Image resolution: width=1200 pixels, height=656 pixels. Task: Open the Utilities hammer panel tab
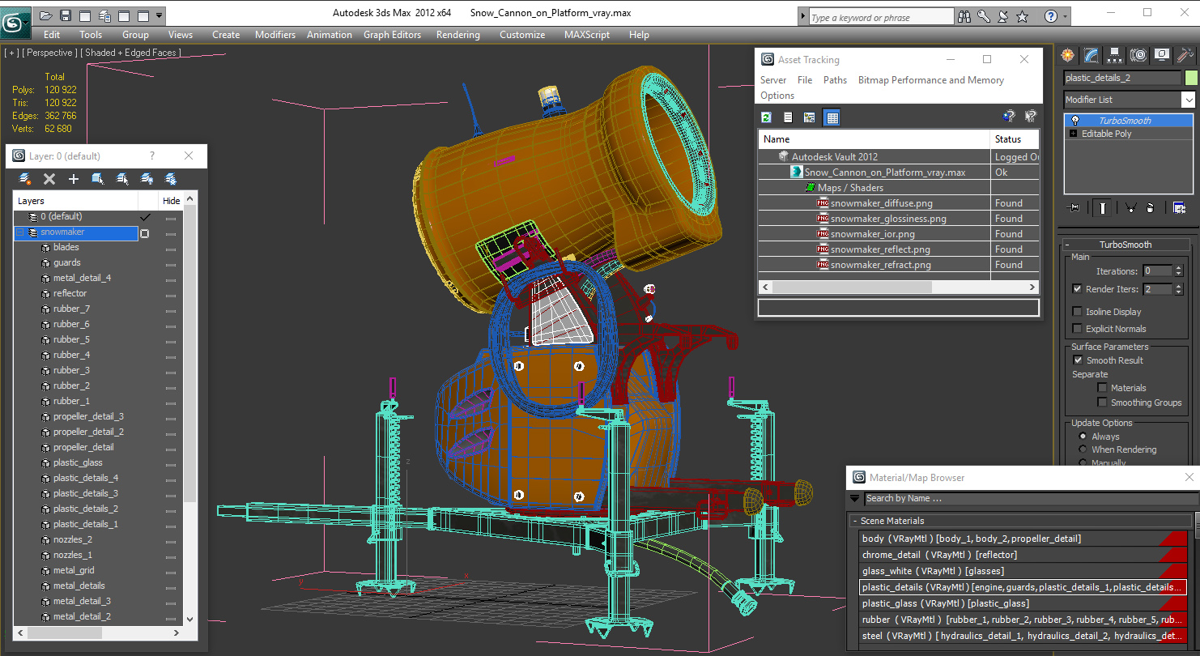point(1185,55)
